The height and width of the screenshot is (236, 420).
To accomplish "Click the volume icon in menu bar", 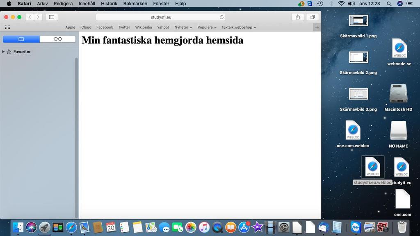I will pyautogui.click(x=351, y=4).
